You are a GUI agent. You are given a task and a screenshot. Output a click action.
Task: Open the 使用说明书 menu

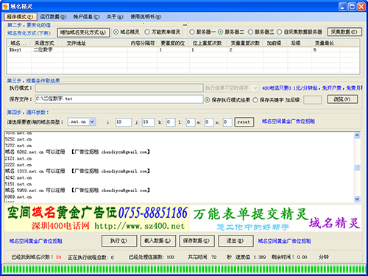point(146,17)
